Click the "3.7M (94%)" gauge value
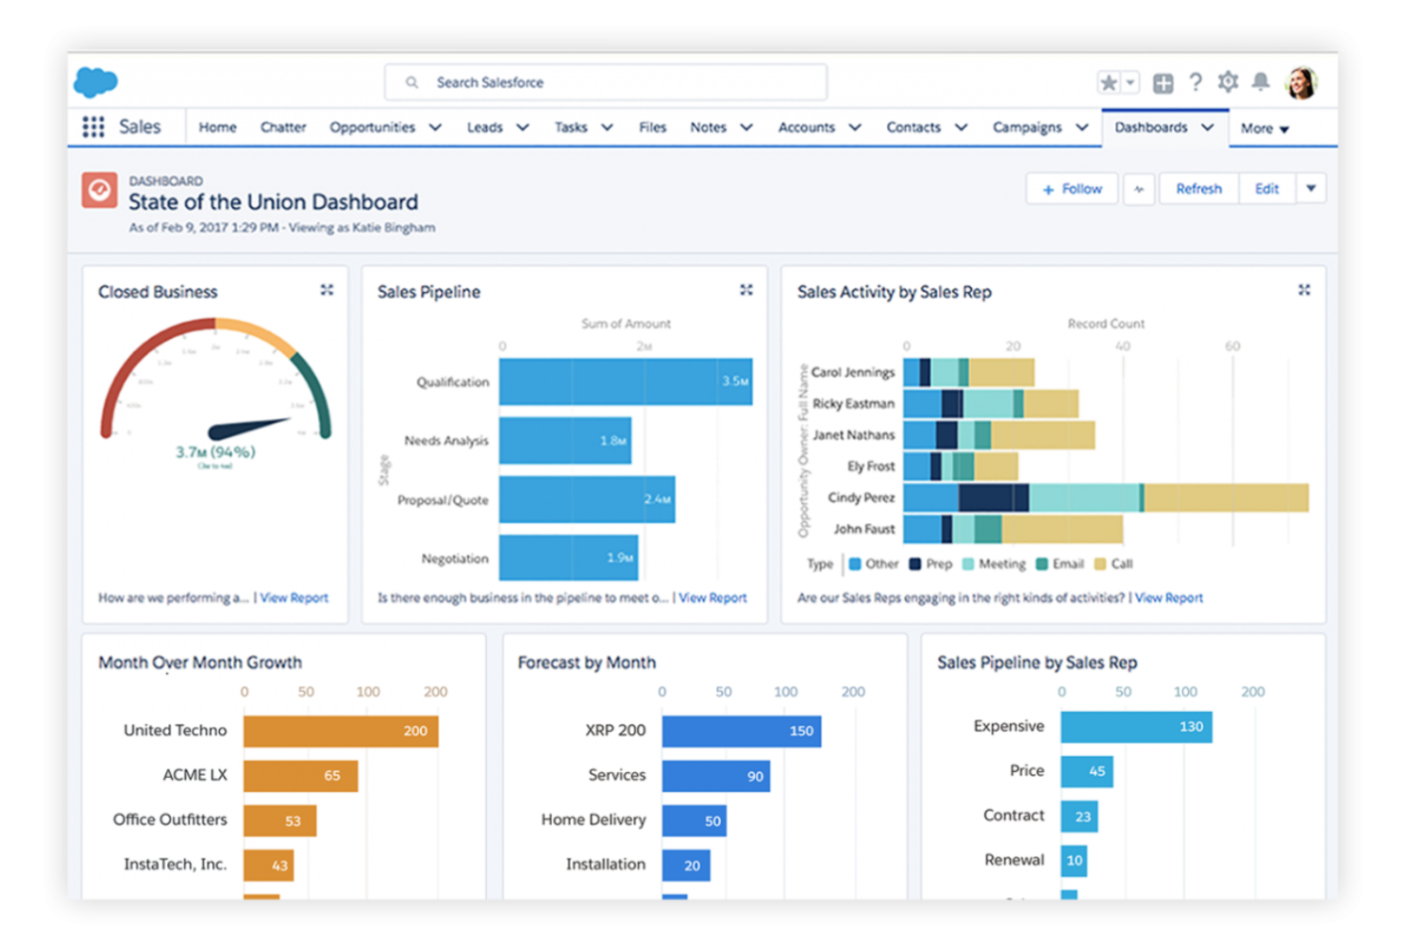The height and width of the screenshot is (942, 1413). click(x=216, y=452)
